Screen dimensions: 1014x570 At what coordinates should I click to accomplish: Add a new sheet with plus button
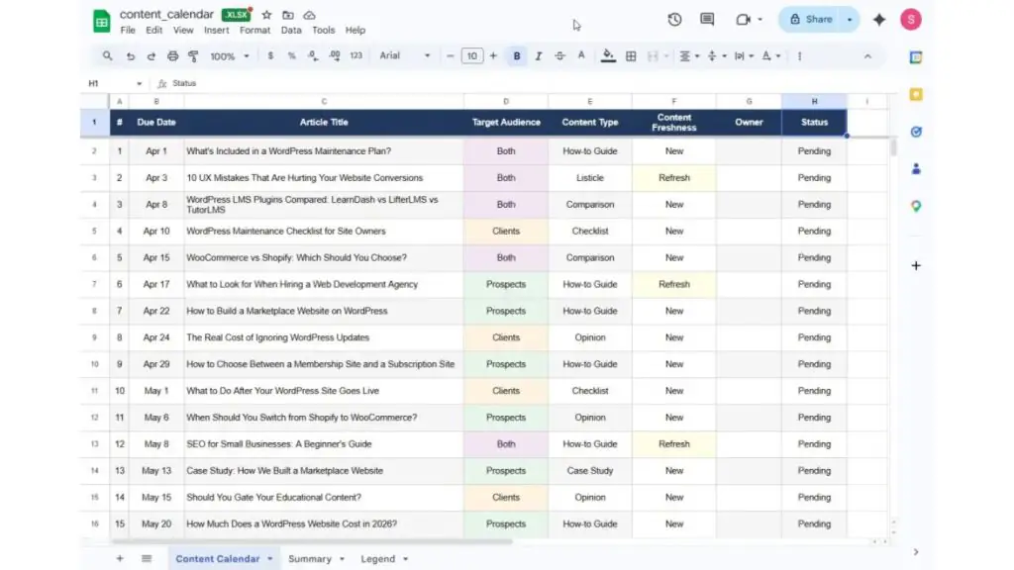click(x=120, y=558)
